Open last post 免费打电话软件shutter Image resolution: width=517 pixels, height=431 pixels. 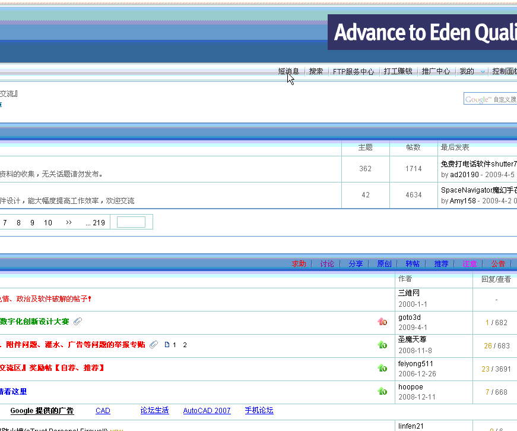[479, 164]
